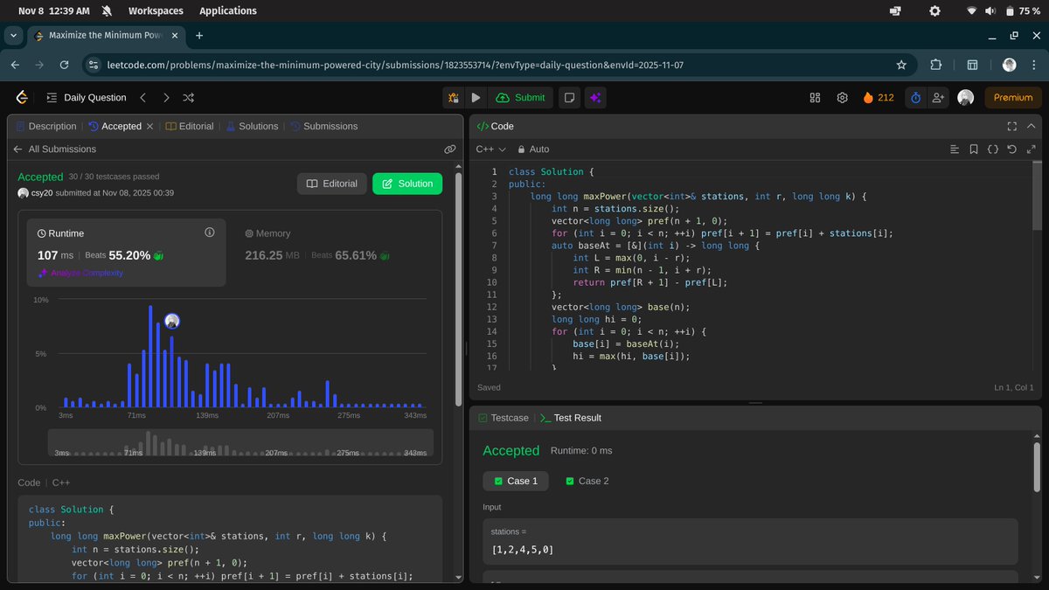The height and width of the screenshot is (590, 1049).
Task: Open the Editorial button beside Solution
Action: [332, 184]
